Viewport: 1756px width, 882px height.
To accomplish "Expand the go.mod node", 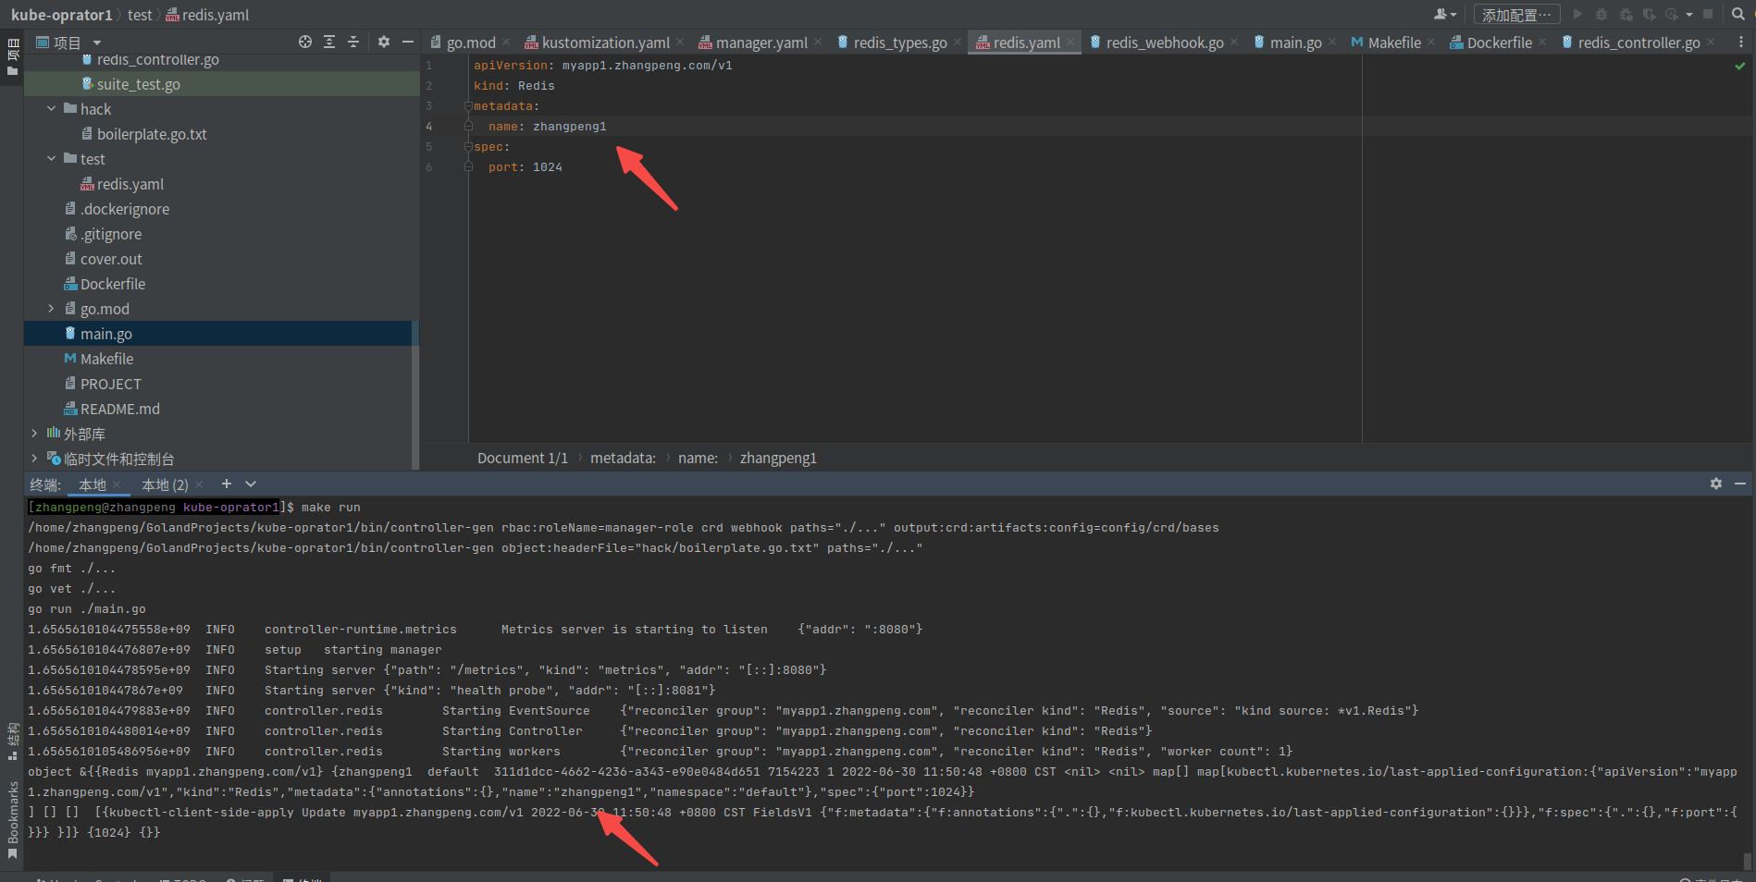I will point(52,309).
